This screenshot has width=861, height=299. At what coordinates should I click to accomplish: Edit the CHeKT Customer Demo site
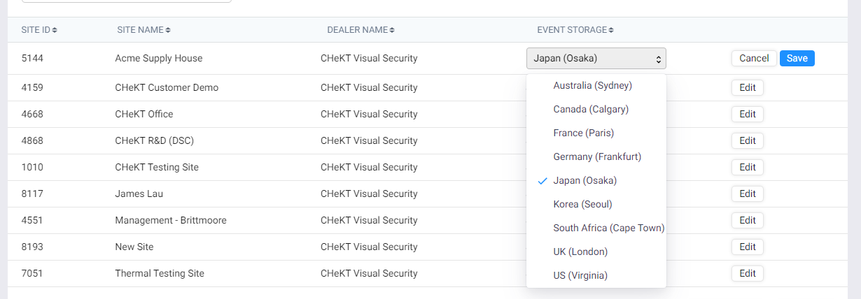(747, 88)
